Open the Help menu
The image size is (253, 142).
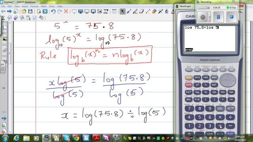pos(60,6)
